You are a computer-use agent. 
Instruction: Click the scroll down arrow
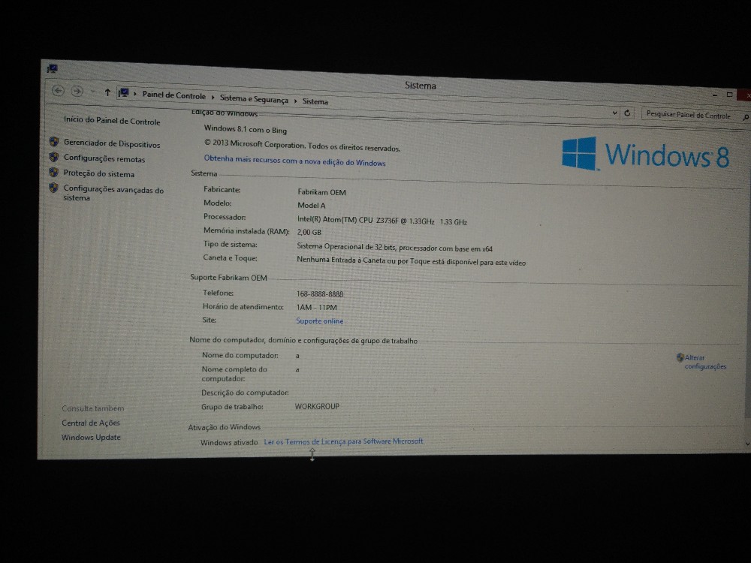747,444
